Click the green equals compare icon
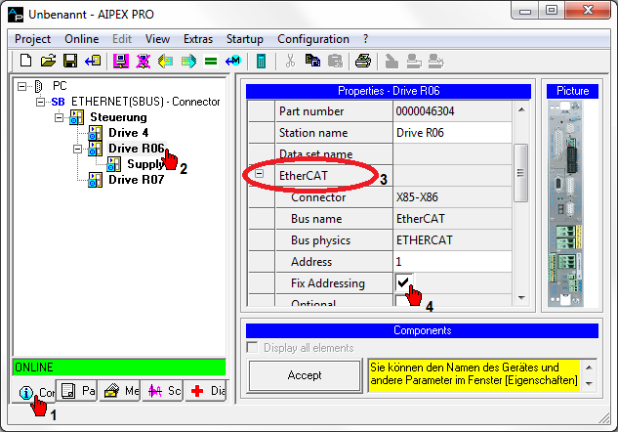 tap(211, 62)
